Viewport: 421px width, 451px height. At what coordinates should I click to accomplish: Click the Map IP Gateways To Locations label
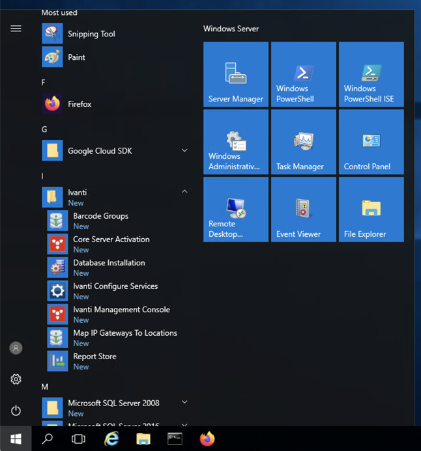click(x=125, y=333)
